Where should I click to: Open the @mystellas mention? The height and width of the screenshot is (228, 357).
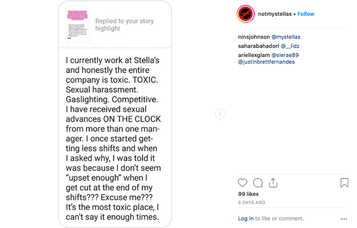[x=286, y=37]
